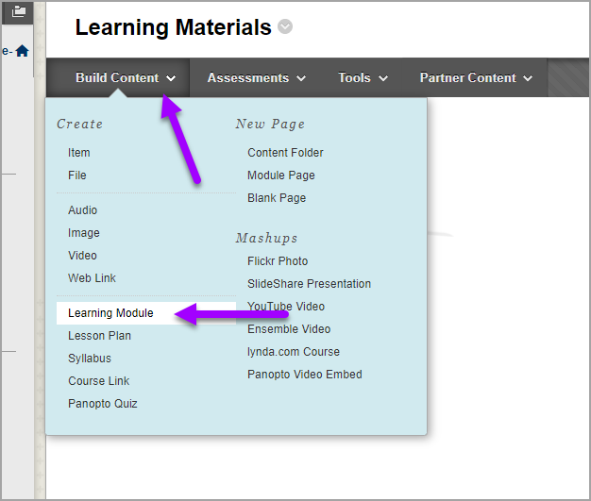Choose Ensemble Video mashup
This screenshot has height=501, width=591.
click(x=289, y=329)
